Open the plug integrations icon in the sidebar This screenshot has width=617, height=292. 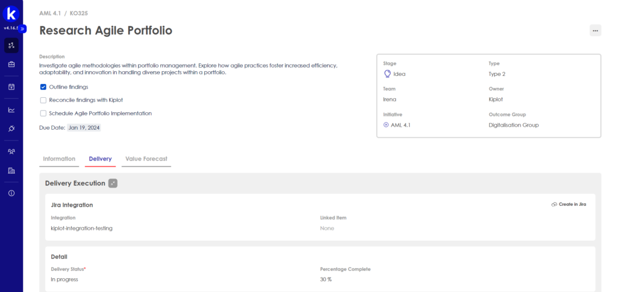click(x=11, y=129)
